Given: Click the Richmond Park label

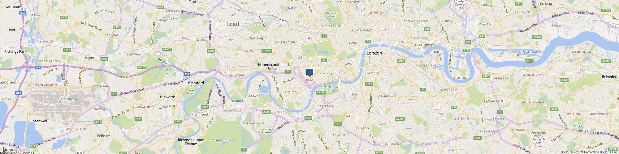Looking at the screenshot, I should (221, 140).
